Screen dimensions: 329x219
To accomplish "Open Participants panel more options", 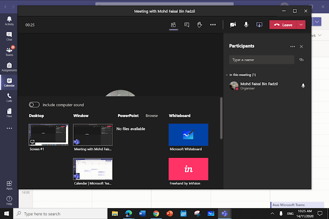I will point(292,46).
